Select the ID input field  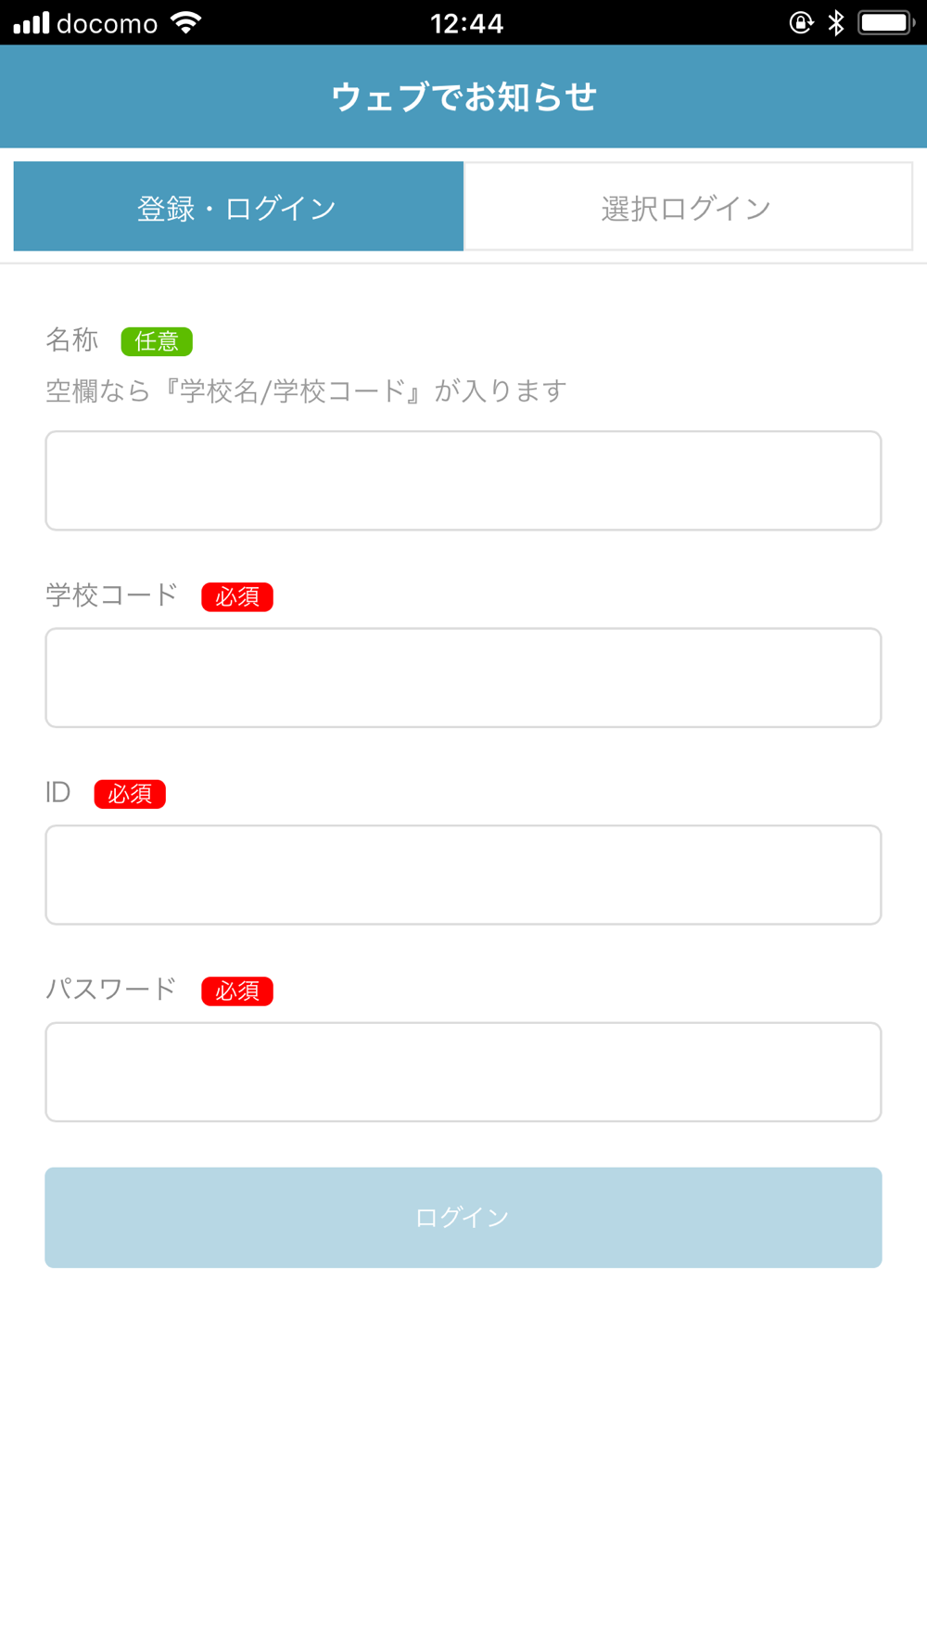pyautogui.click(x=463, y=875)
